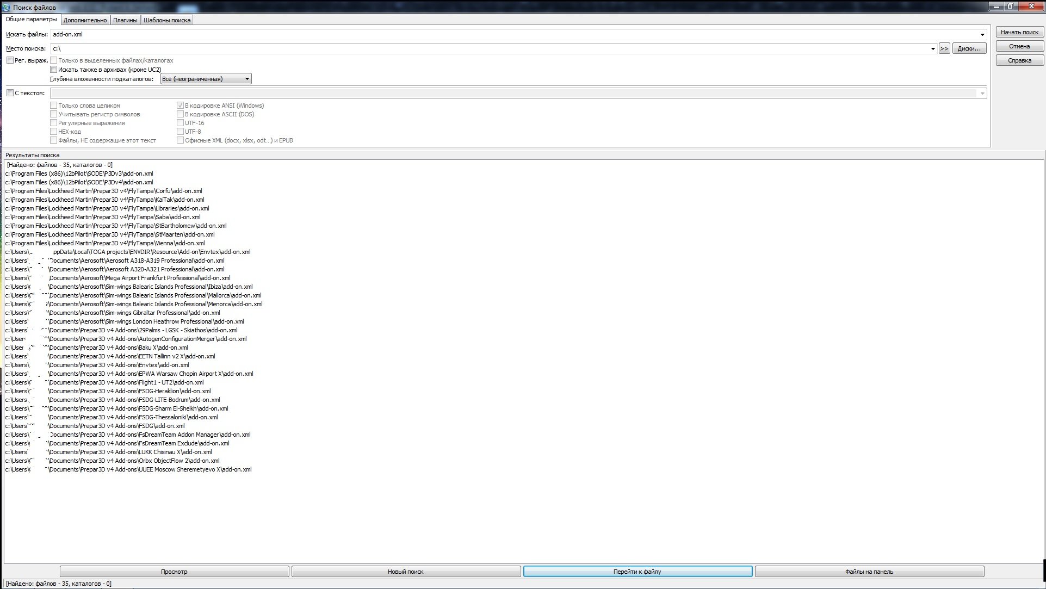The width and height of the screenshot is (1046, 589).
Task: Toggle Учитывать регистр символов checkbox
Action: [54, 114]
